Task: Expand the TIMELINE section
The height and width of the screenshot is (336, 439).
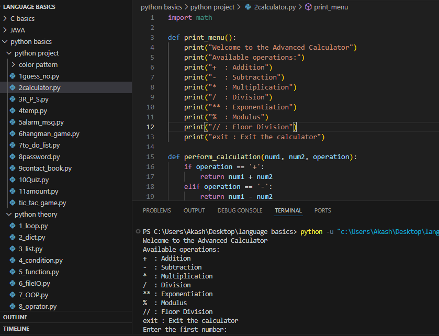Action: tap(17, 329)
